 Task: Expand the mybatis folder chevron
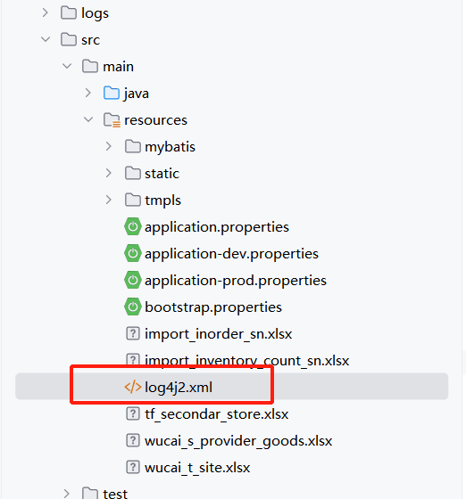pyautogui.click(x=109, y=146)
